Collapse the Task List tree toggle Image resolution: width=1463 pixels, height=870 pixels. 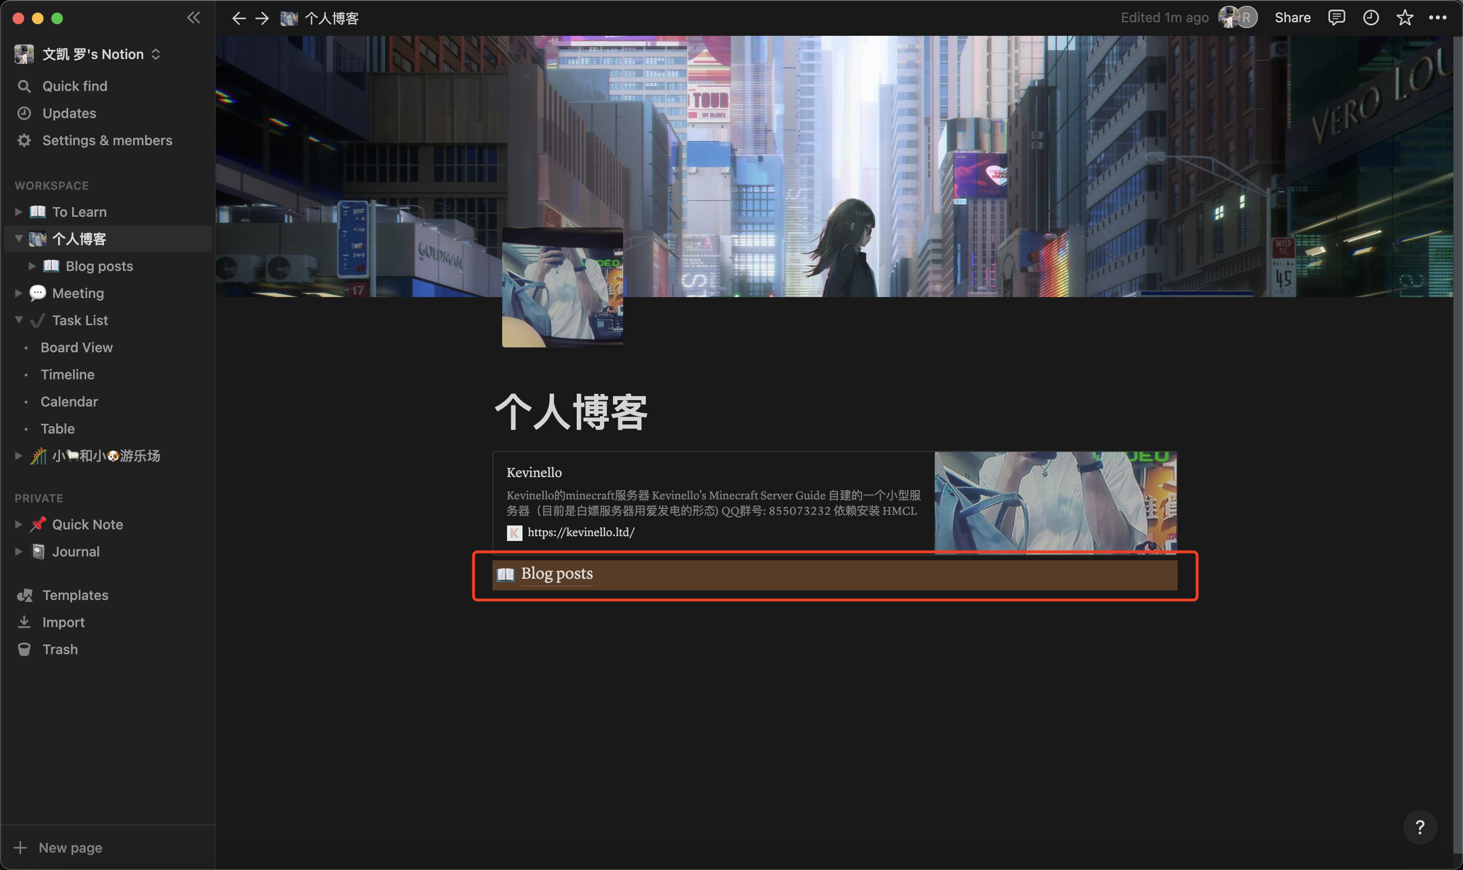click(18, 320)
